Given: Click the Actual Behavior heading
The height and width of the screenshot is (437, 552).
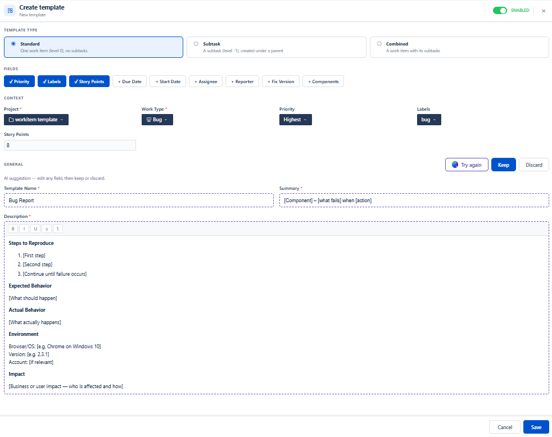Looking at the screenshot, I should (x=27, y=310).
